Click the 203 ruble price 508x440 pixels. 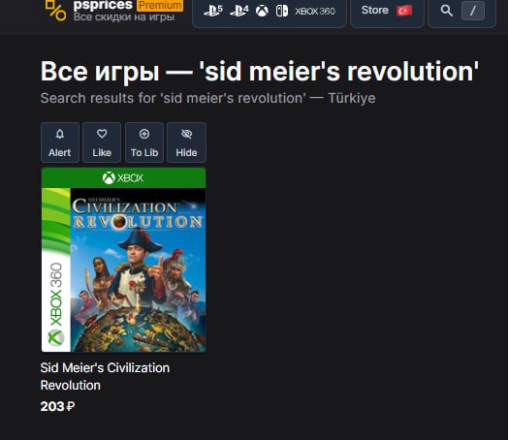click(57, 406)
